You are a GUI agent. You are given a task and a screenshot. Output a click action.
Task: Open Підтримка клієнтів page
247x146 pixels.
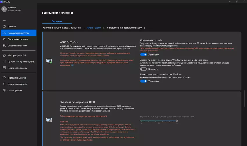coord(17,78)
